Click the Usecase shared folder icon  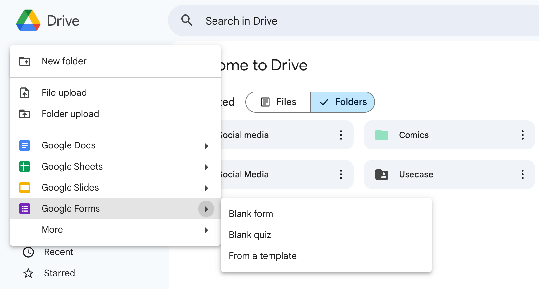coord(382,174)
